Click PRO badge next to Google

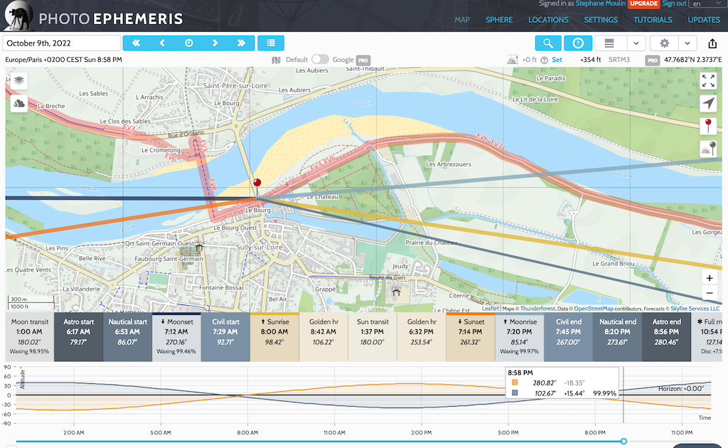363,60
